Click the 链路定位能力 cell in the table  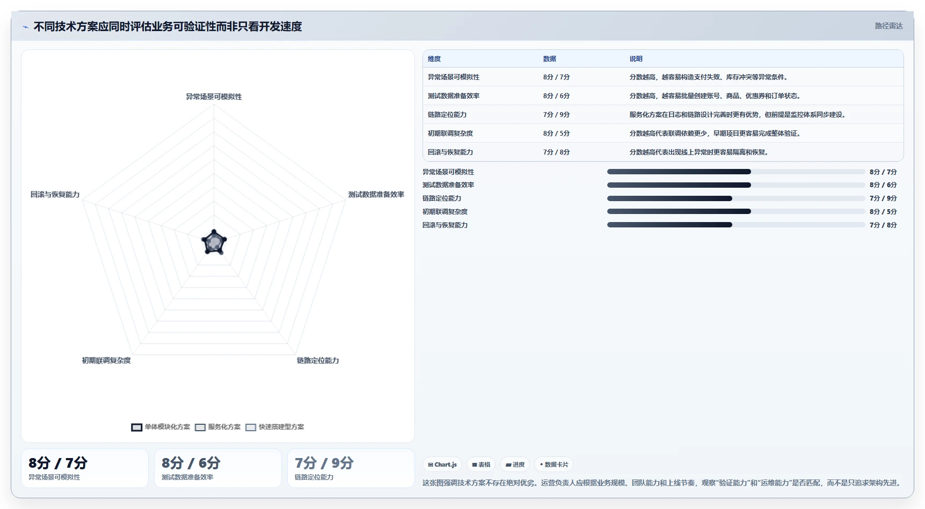pos(447,115)
